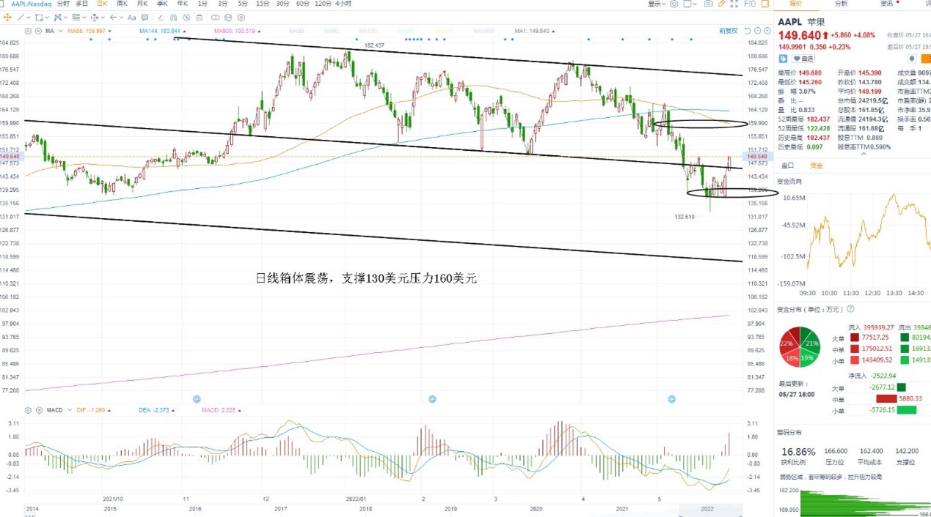Viewport: 931px width, 517px height.
Task: Remove the MA indicator
Action: [38, 31]
